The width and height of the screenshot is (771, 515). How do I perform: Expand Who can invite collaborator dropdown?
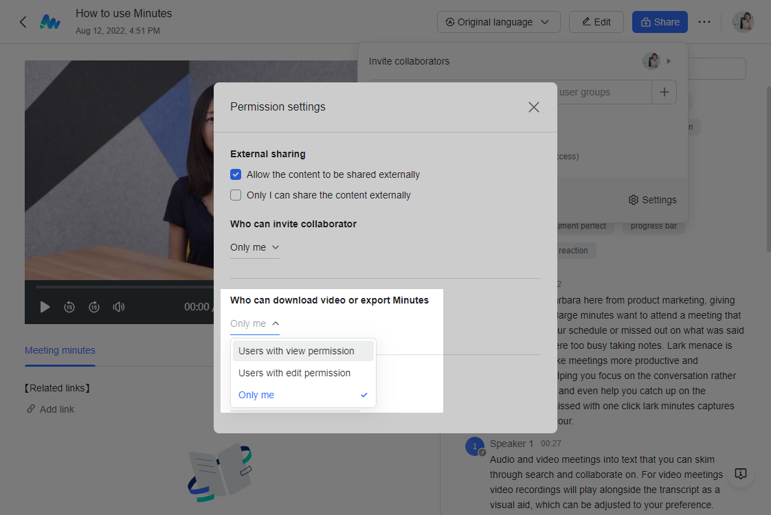255,247
